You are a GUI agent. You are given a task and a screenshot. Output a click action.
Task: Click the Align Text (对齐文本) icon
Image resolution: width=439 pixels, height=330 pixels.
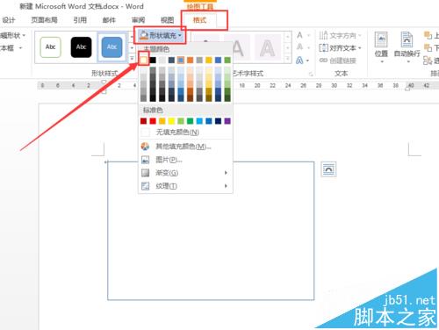[323, 47]
